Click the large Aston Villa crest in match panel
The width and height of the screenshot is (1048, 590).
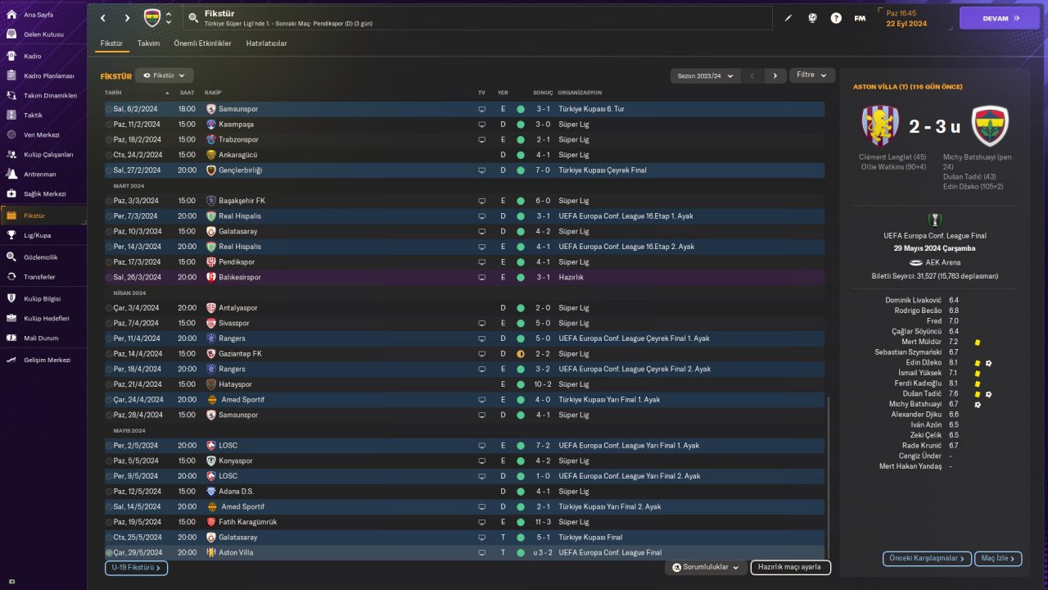pos(881,126)
